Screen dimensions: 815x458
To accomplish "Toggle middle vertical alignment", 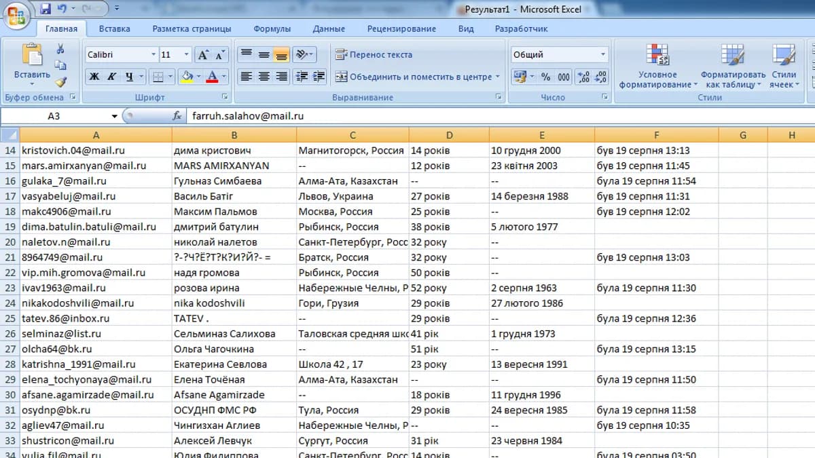I will 264,55.
